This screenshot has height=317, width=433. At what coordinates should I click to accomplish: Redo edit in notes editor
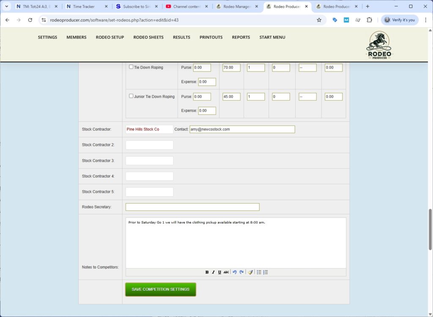pos(241,272)
